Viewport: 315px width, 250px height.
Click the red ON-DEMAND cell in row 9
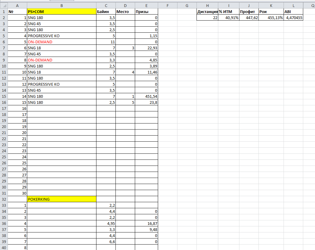click(62, 60)
